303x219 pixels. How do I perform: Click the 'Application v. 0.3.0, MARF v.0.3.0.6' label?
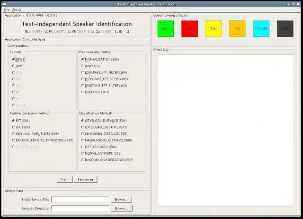point(31,15)
